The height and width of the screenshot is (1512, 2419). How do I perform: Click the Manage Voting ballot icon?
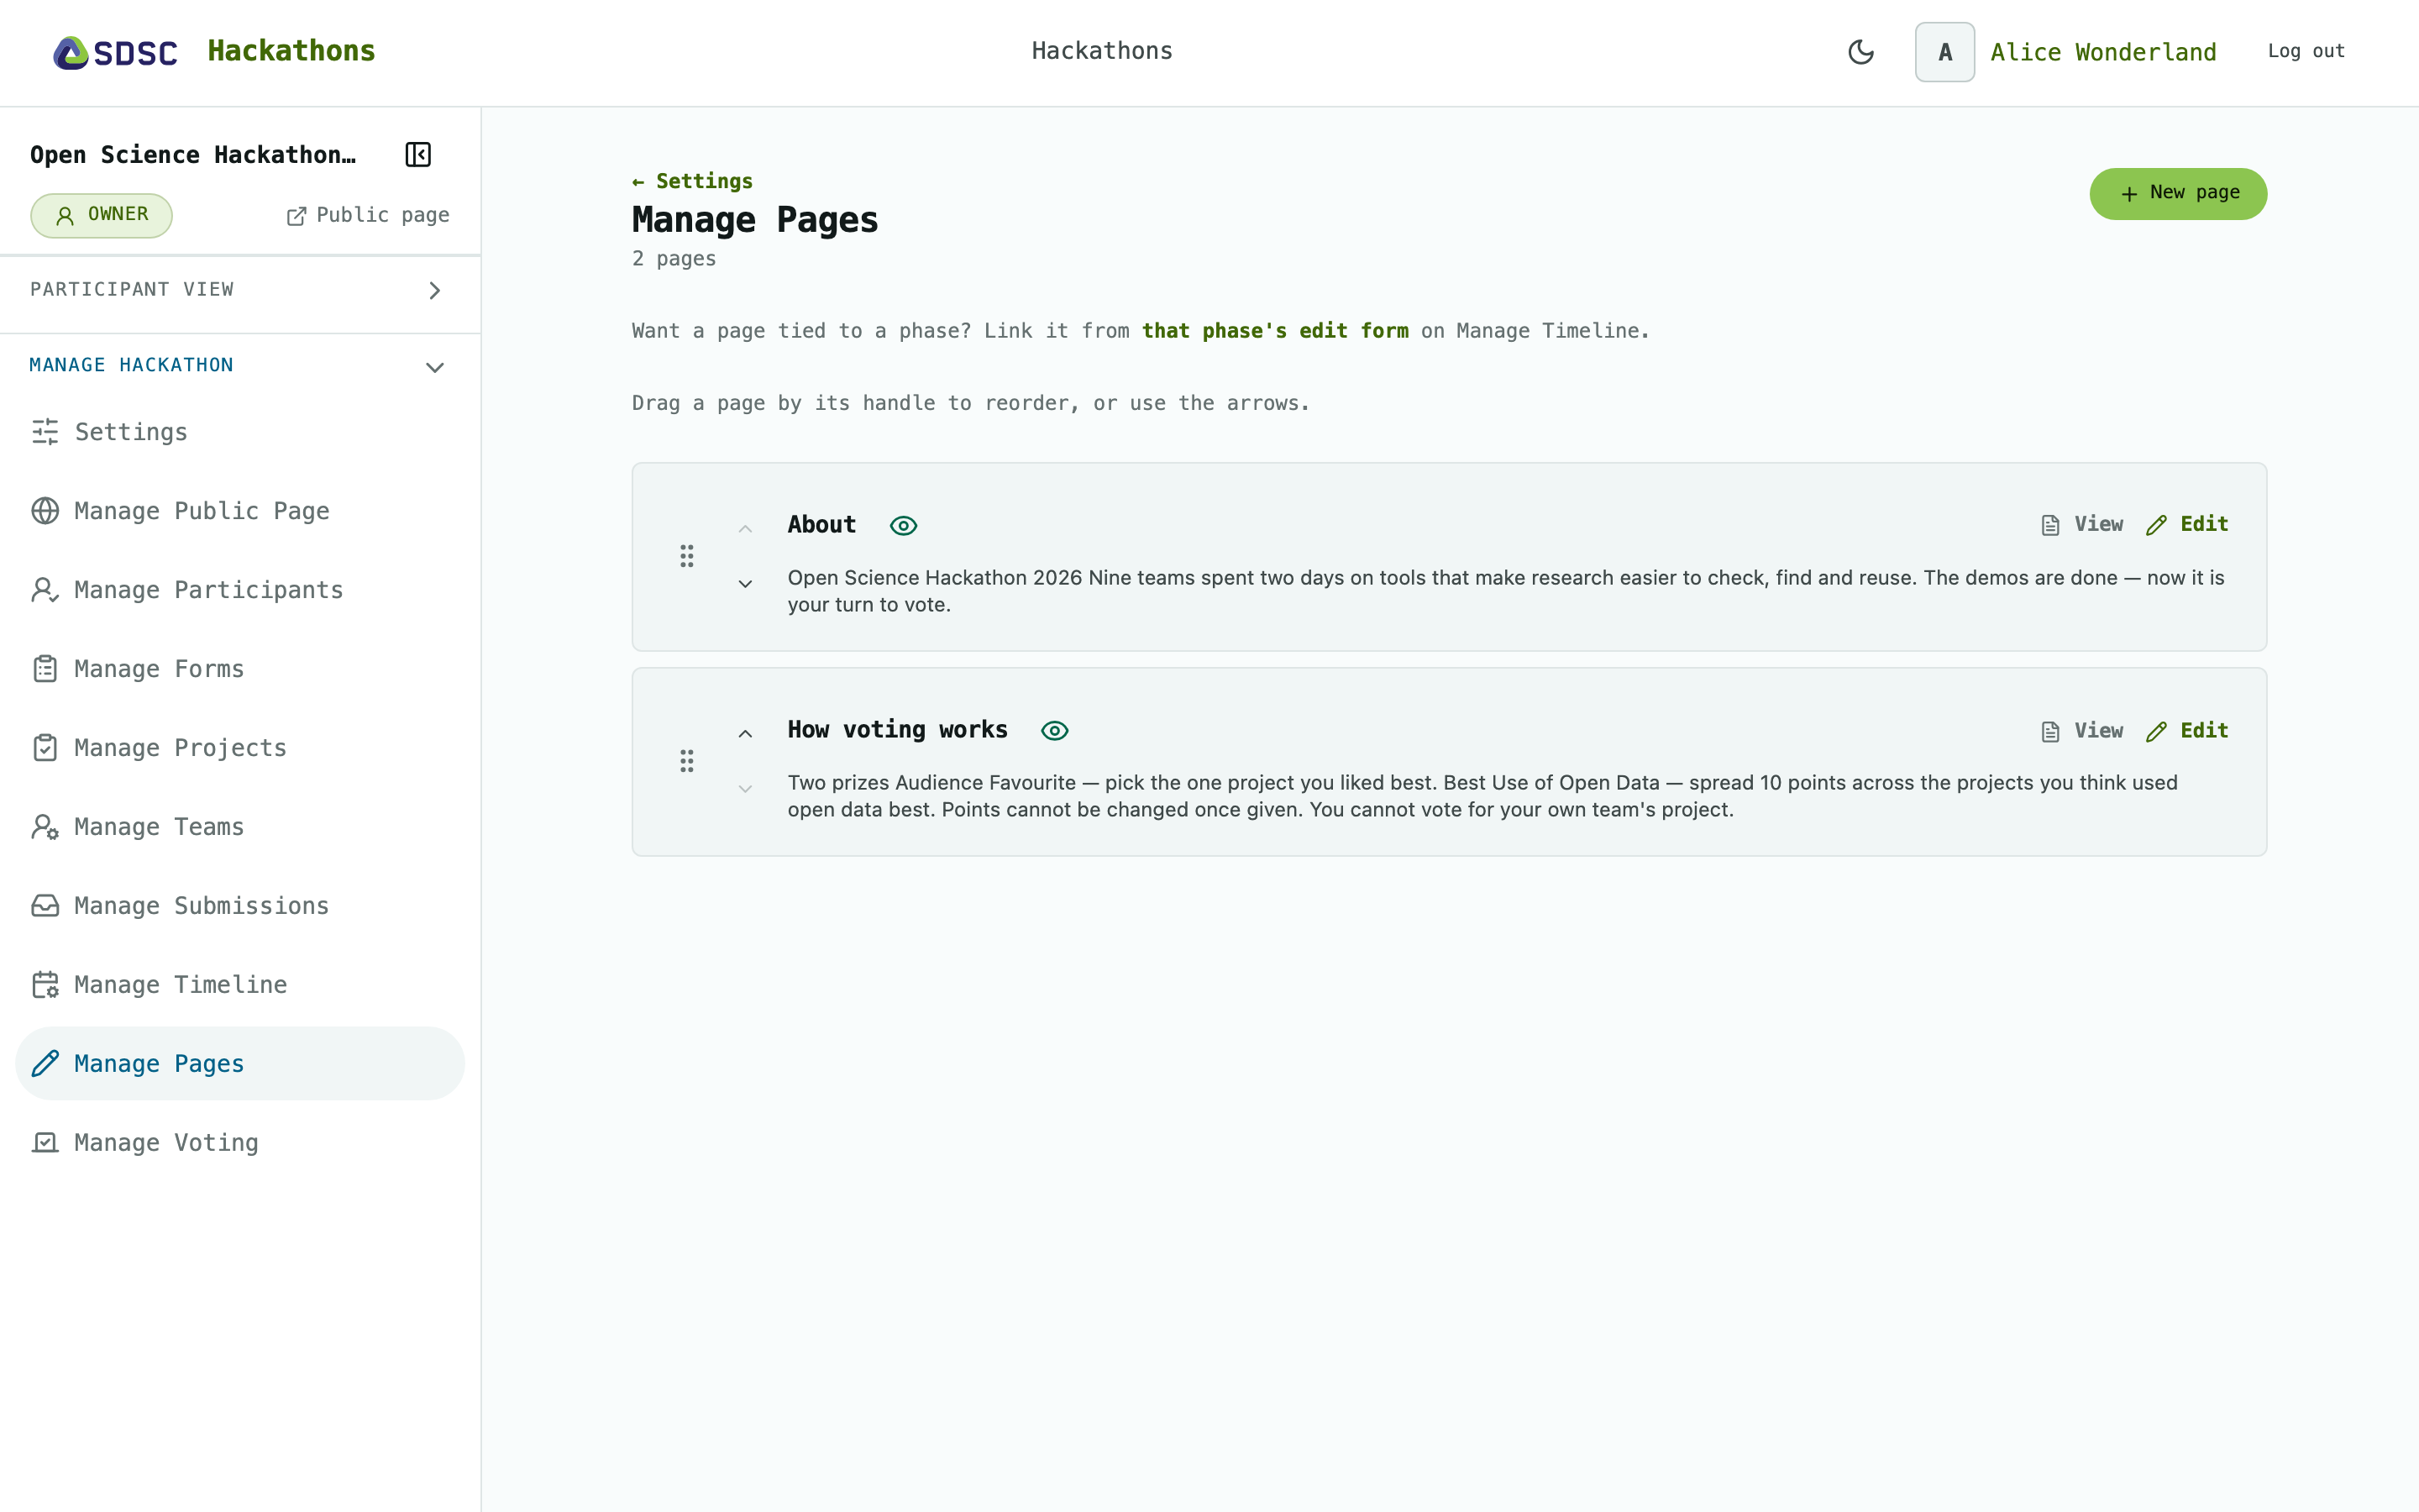tap(45, 1143)
